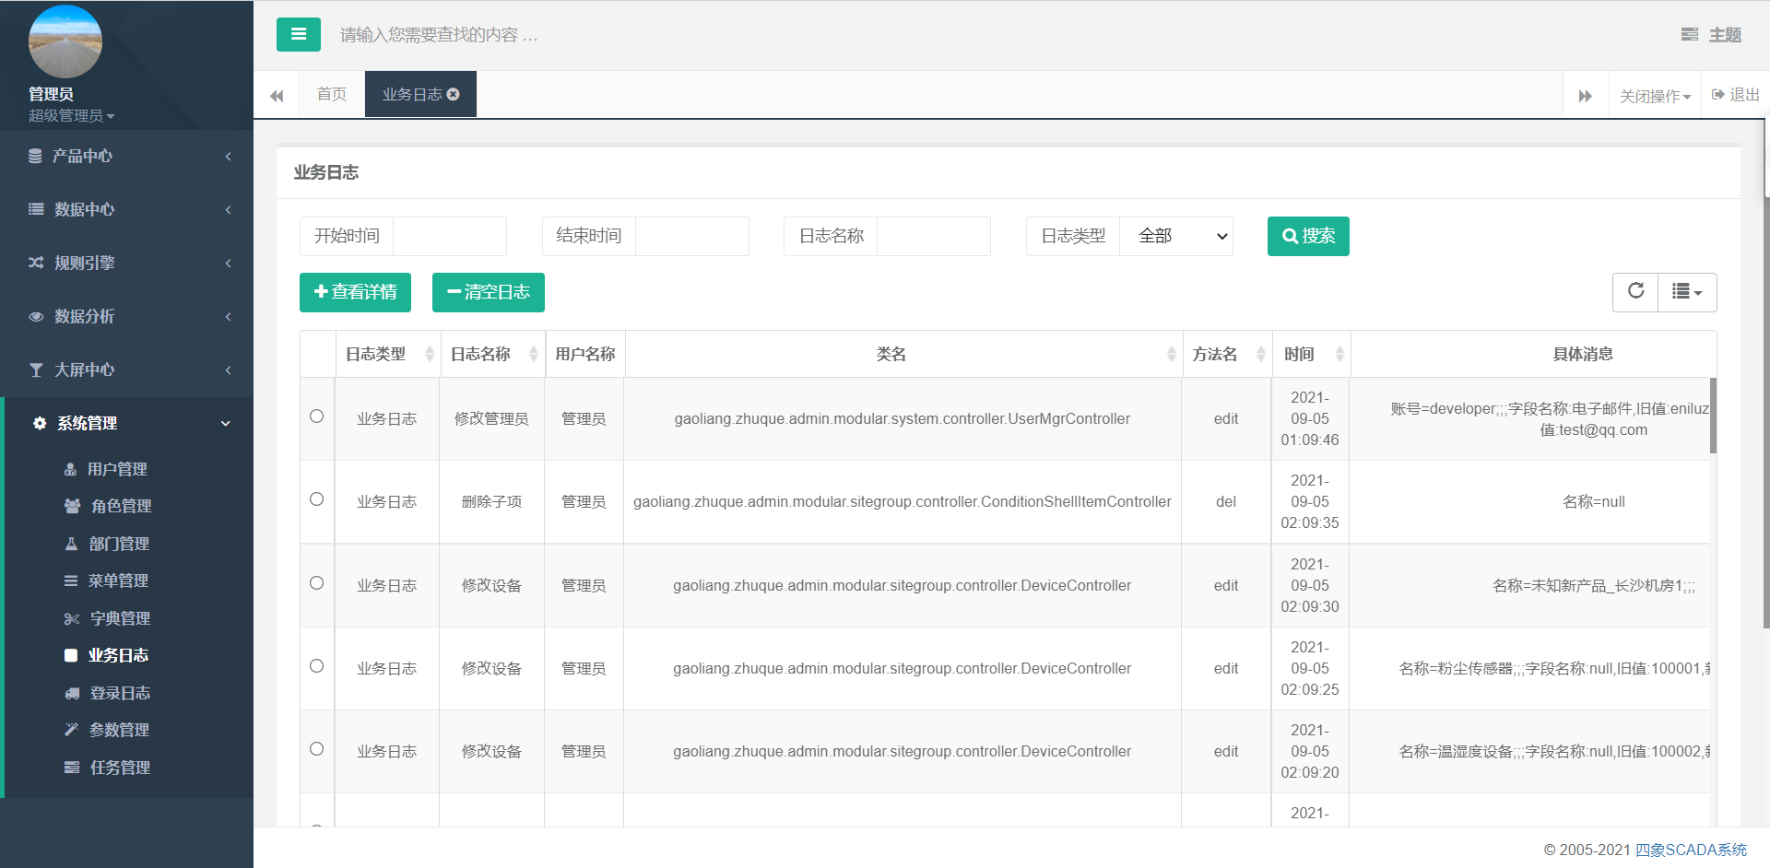Click the green hamburger menu toggle button
This screenshot has width=1770, height=868.
point(298,35)
